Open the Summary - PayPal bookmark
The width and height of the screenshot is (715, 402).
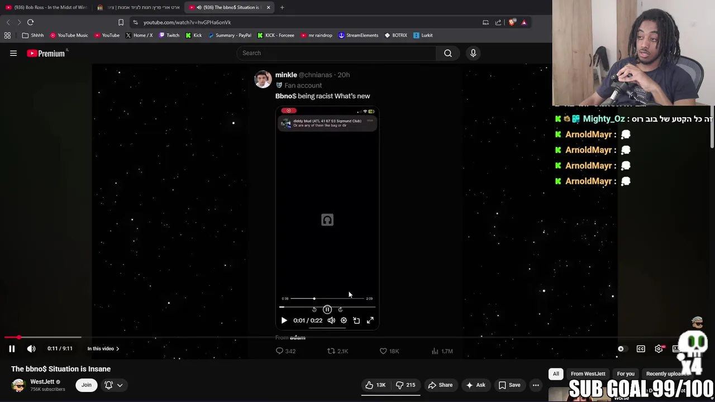pos(230,35)
